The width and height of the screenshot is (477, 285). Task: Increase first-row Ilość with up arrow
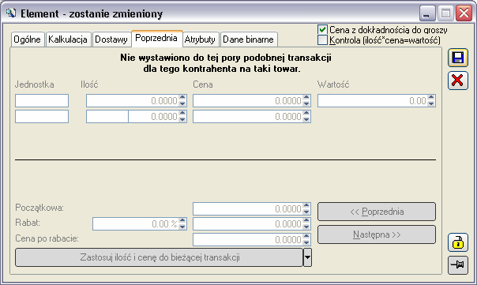pos(182,98)
